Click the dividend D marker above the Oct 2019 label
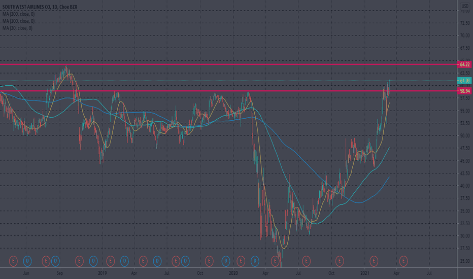473x279 pixels. [185, 261]
